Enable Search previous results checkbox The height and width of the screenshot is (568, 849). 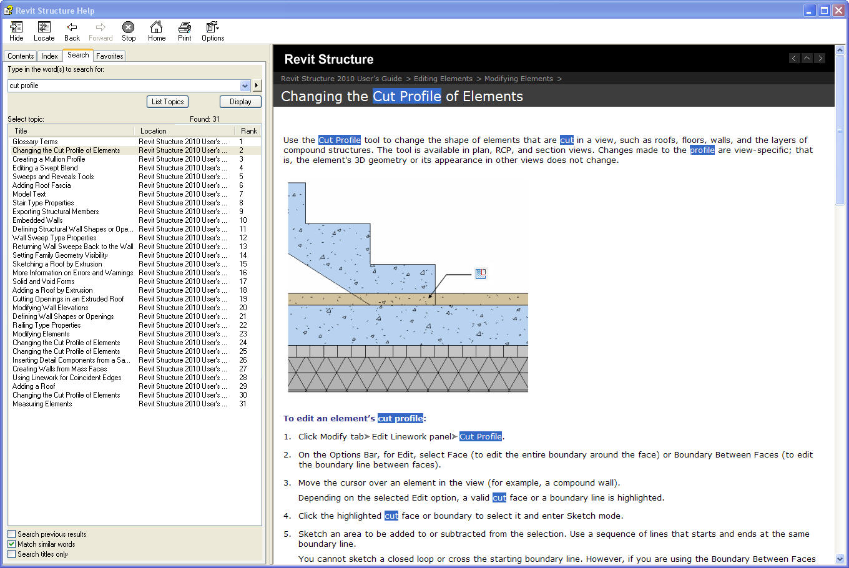coord(11,534)
